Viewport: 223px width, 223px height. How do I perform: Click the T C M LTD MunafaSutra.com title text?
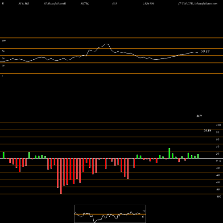coord(198,4)
